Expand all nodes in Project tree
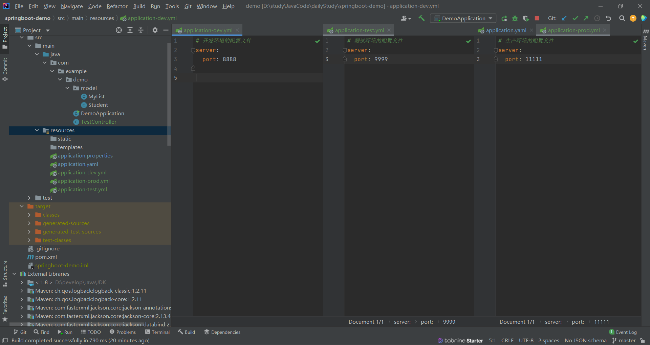 (130, 30)
